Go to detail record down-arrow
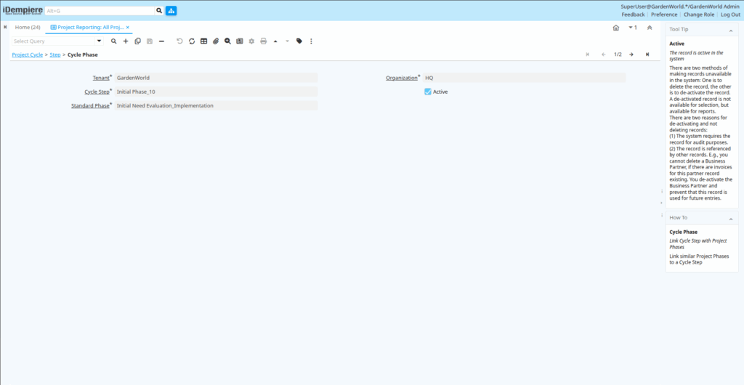The image size is (744, 385). pos(287,41)
